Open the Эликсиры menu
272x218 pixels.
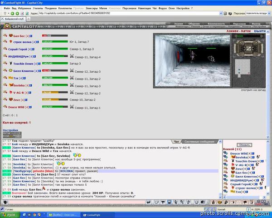pyautogui.click(x=92, y=8)
